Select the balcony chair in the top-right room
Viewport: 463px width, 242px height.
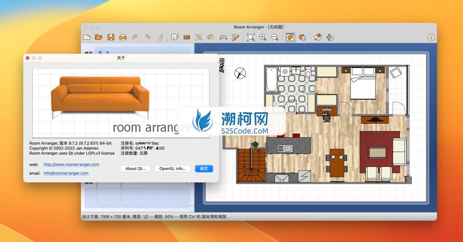[395, 73]
